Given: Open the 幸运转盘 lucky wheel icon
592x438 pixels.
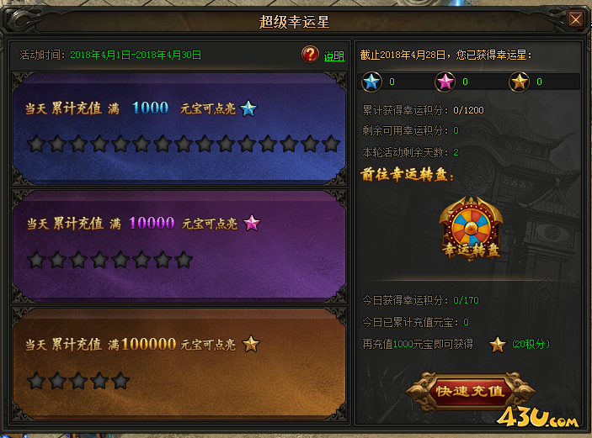Looking at the screenshot, I should 471,229.
